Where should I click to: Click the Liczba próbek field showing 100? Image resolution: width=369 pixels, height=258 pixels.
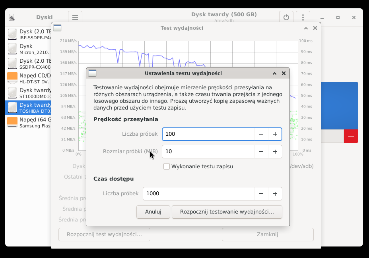point(208,134)
